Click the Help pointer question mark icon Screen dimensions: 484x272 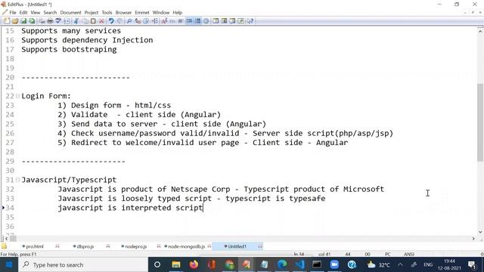250,21
